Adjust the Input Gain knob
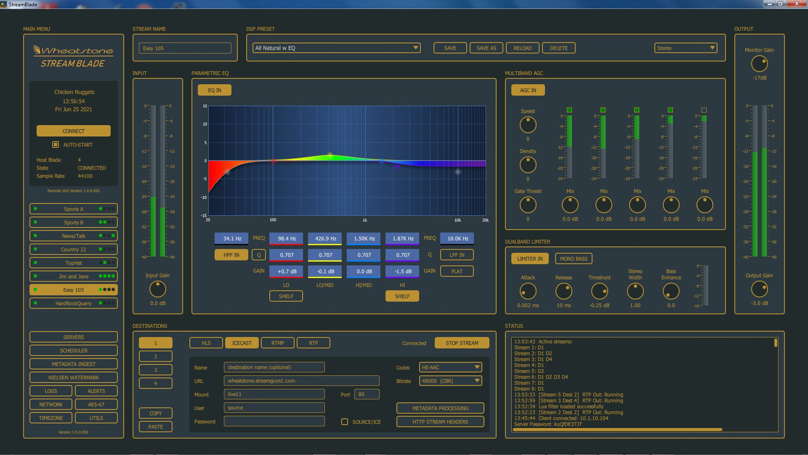Screen dimensions: 808x455 [157, 290]
